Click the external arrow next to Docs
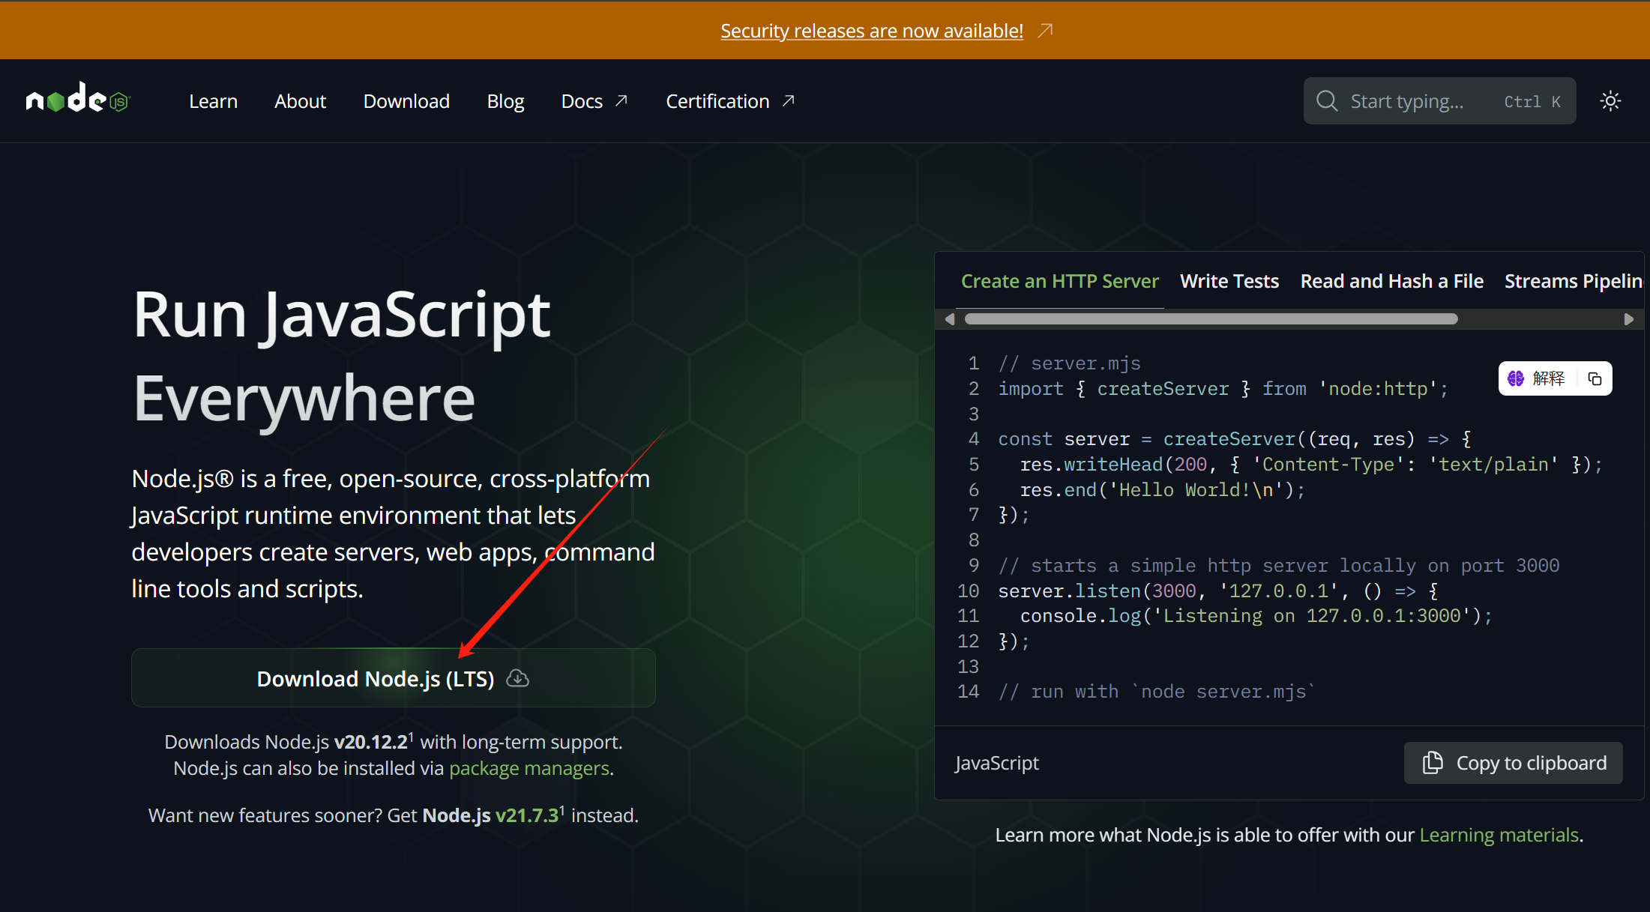This screenshot has width=1650, height=912. point(621,100)
